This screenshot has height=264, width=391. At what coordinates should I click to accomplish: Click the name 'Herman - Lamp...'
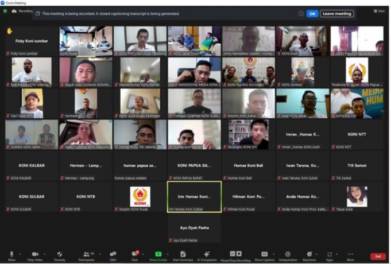coord(86,165)
